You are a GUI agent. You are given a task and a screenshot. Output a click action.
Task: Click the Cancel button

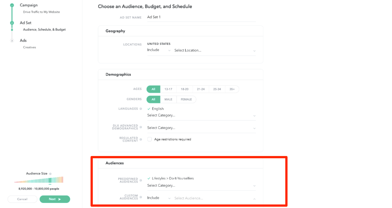pos(22,199)
